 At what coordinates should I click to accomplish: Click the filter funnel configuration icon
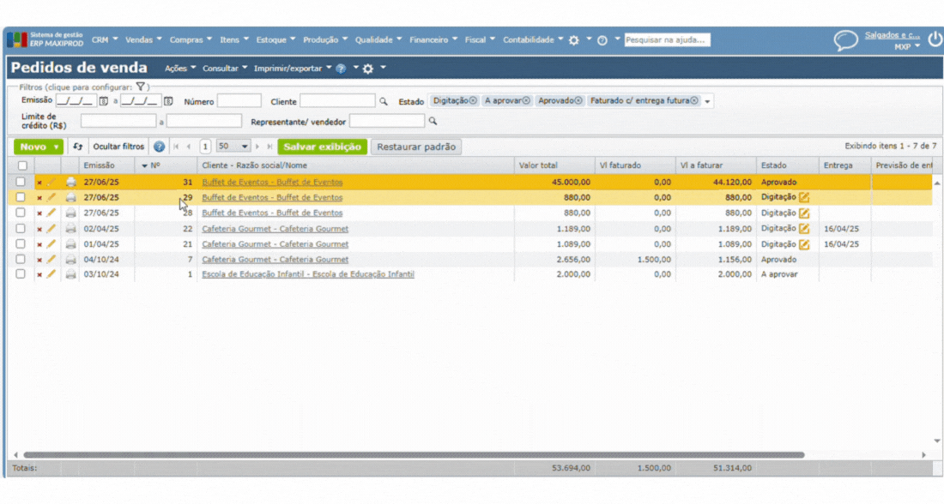[142, 87]
